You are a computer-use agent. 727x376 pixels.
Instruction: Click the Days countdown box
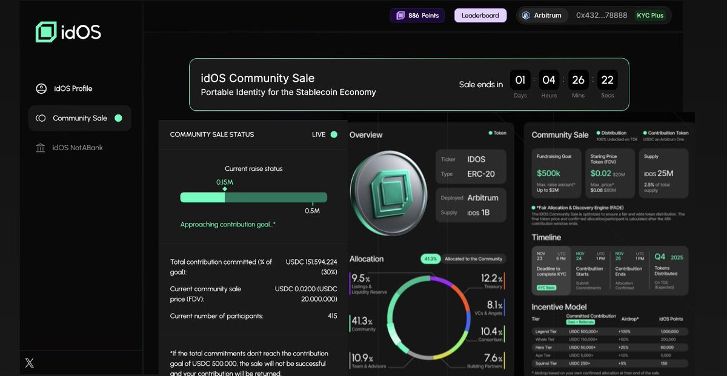520,80
